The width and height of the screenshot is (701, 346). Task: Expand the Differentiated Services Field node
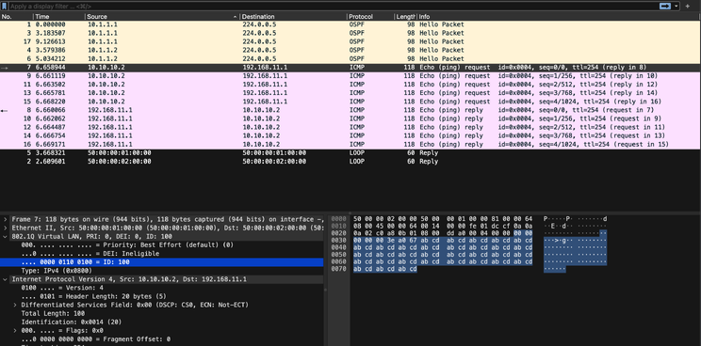coord(15,305)
